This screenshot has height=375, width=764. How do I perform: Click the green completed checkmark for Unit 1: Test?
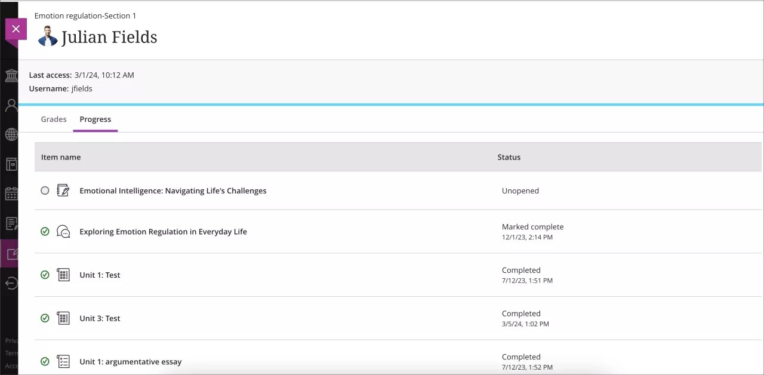click(45, 275)
